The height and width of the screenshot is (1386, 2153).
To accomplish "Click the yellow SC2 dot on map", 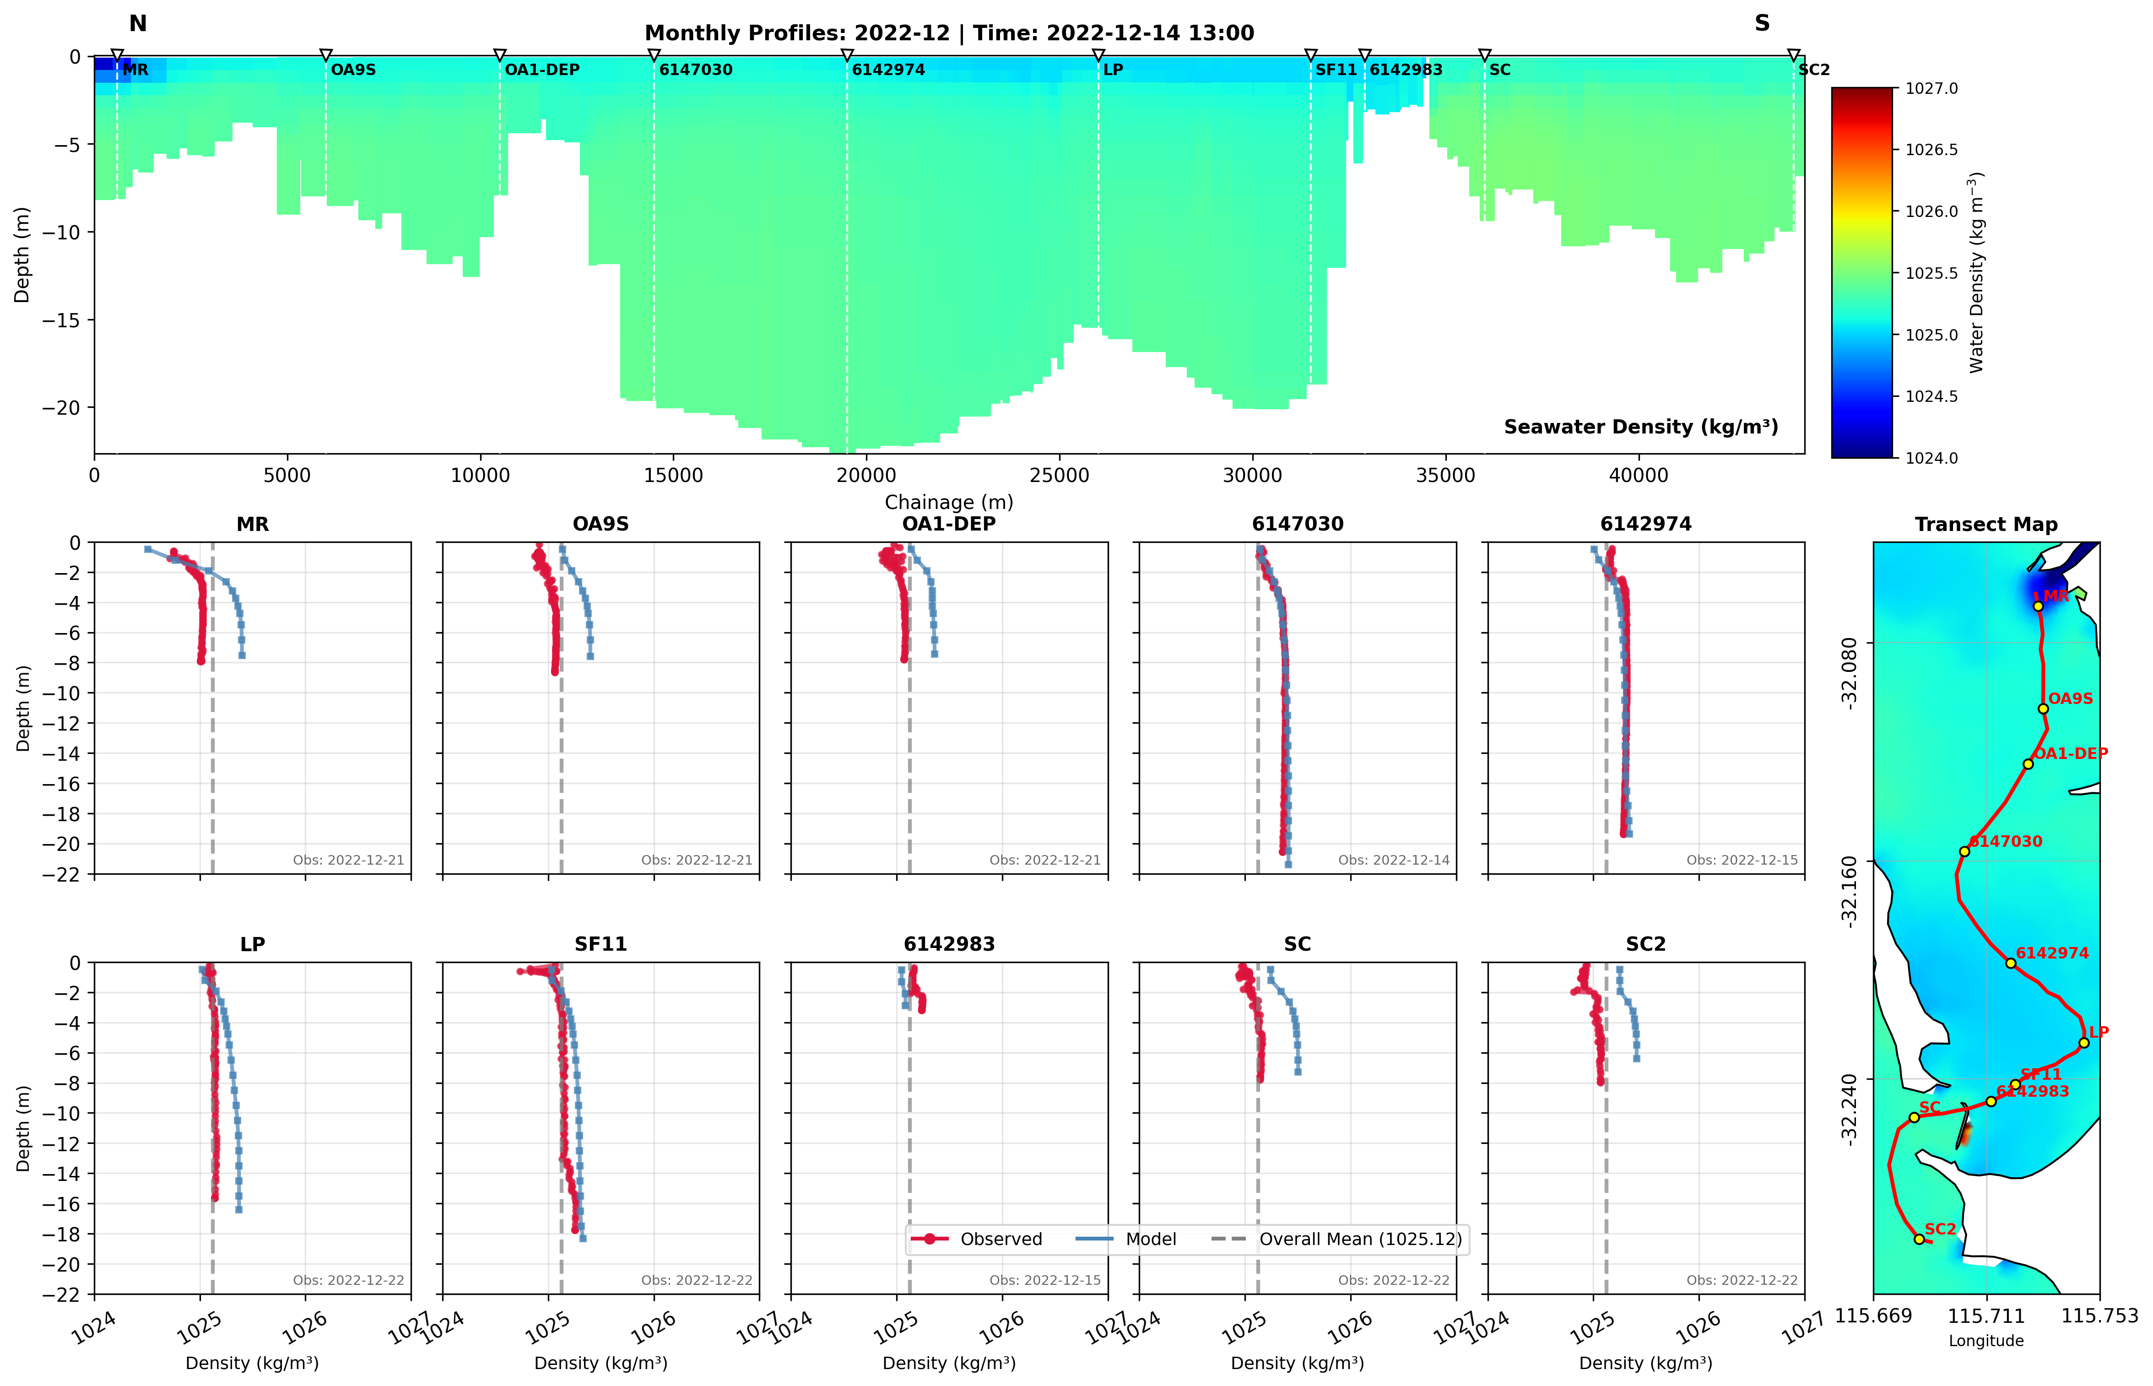I will pyautogui.click(x=1919, y=1240).
